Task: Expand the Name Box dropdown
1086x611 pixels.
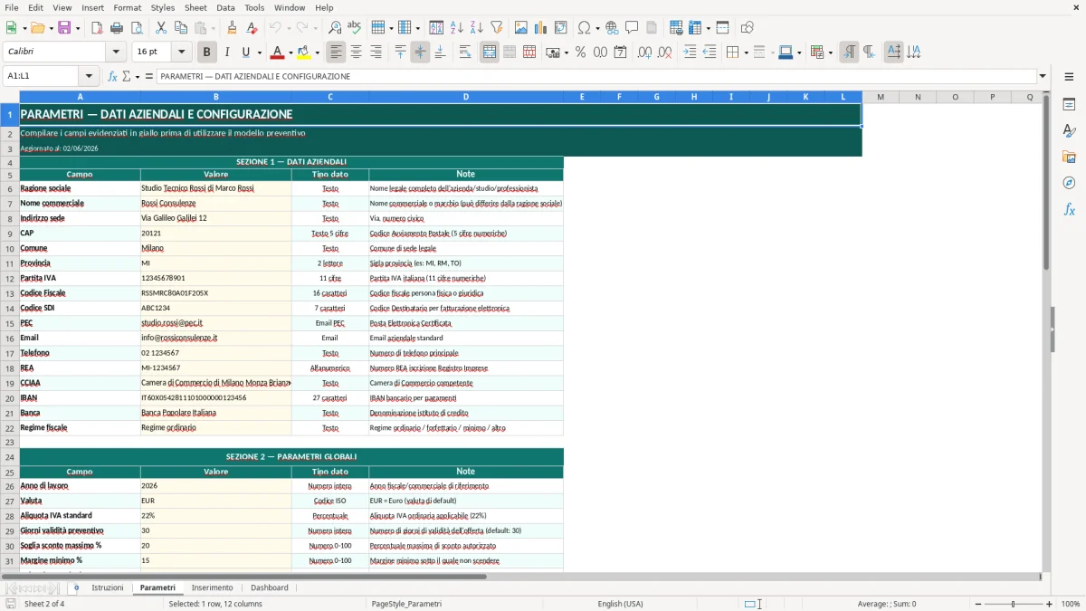Action: [x=89, y=77]
